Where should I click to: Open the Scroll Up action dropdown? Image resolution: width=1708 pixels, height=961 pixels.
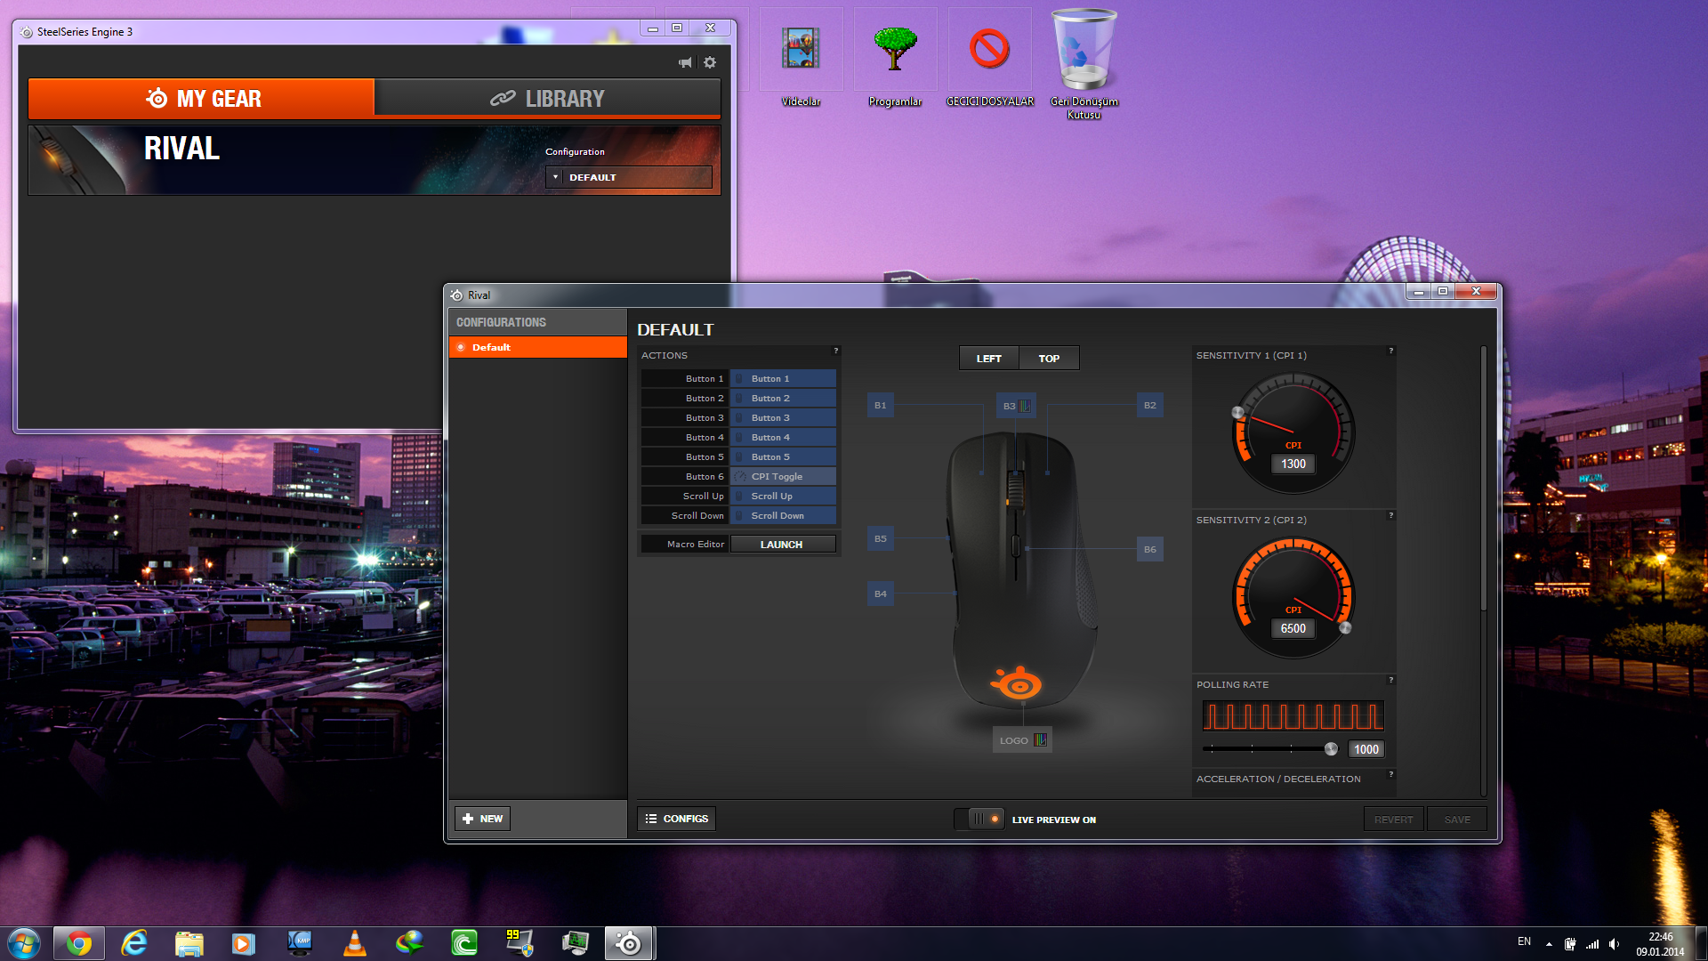click(783, 496)
